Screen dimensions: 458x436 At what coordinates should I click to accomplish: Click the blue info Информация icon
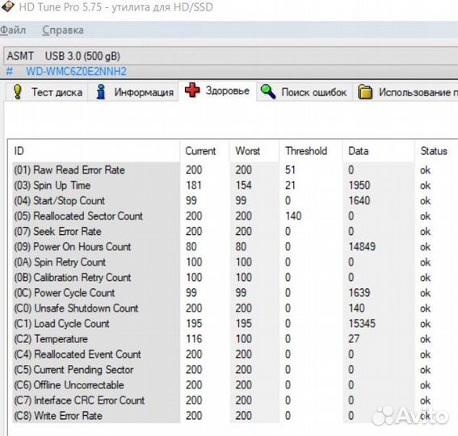click(x=101, y=92)
